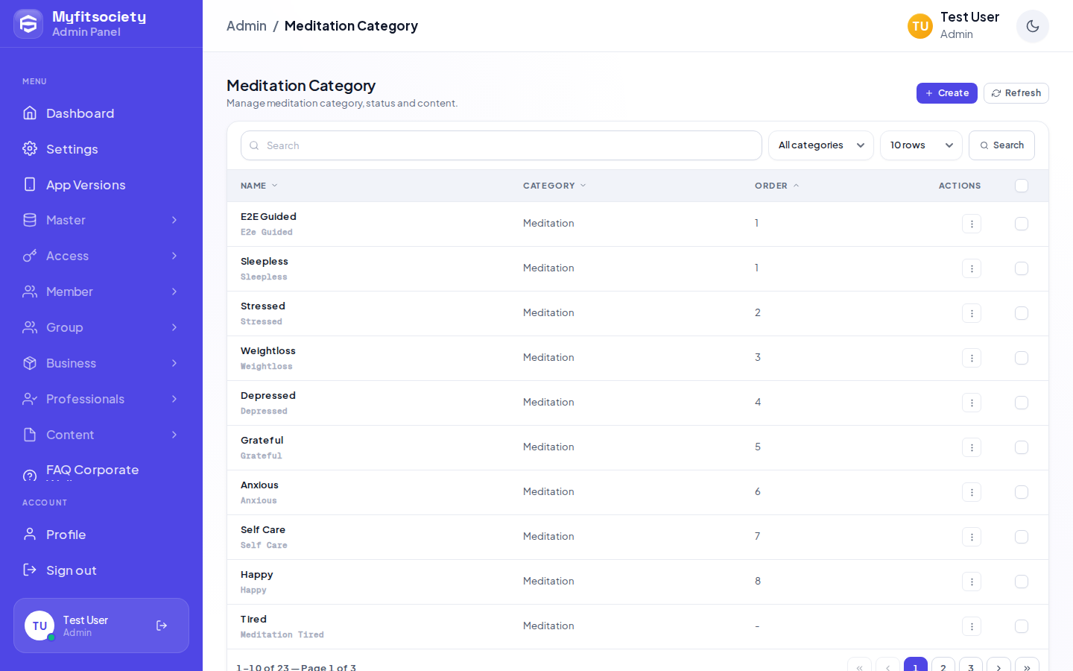Open actions menu for Sleepless row

(972, 268)
